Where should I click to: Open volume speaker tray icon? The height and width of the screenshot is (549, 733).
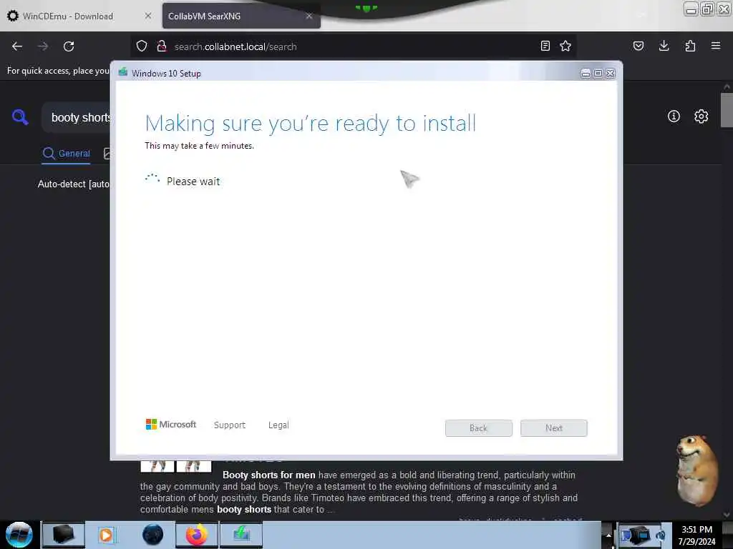[661, 535]
